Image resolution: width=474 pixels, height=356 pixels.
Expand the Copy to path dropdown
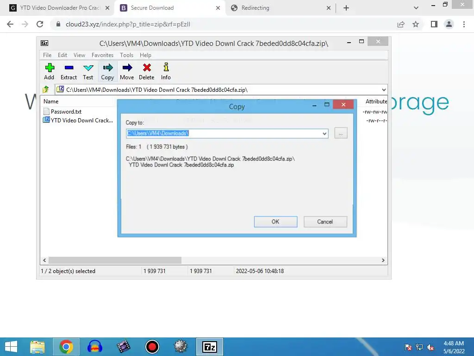[324, 133]
